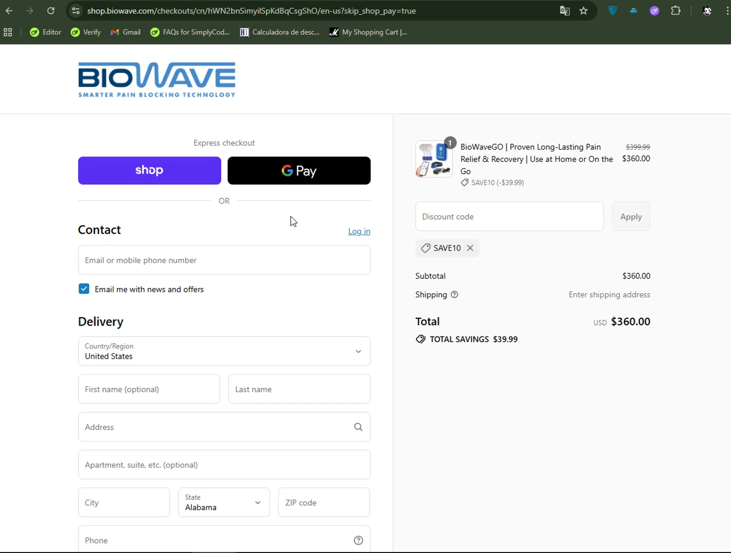Screen dimensions: 731x553
Task: Focus the Address field
Action: tap(224, 427)
